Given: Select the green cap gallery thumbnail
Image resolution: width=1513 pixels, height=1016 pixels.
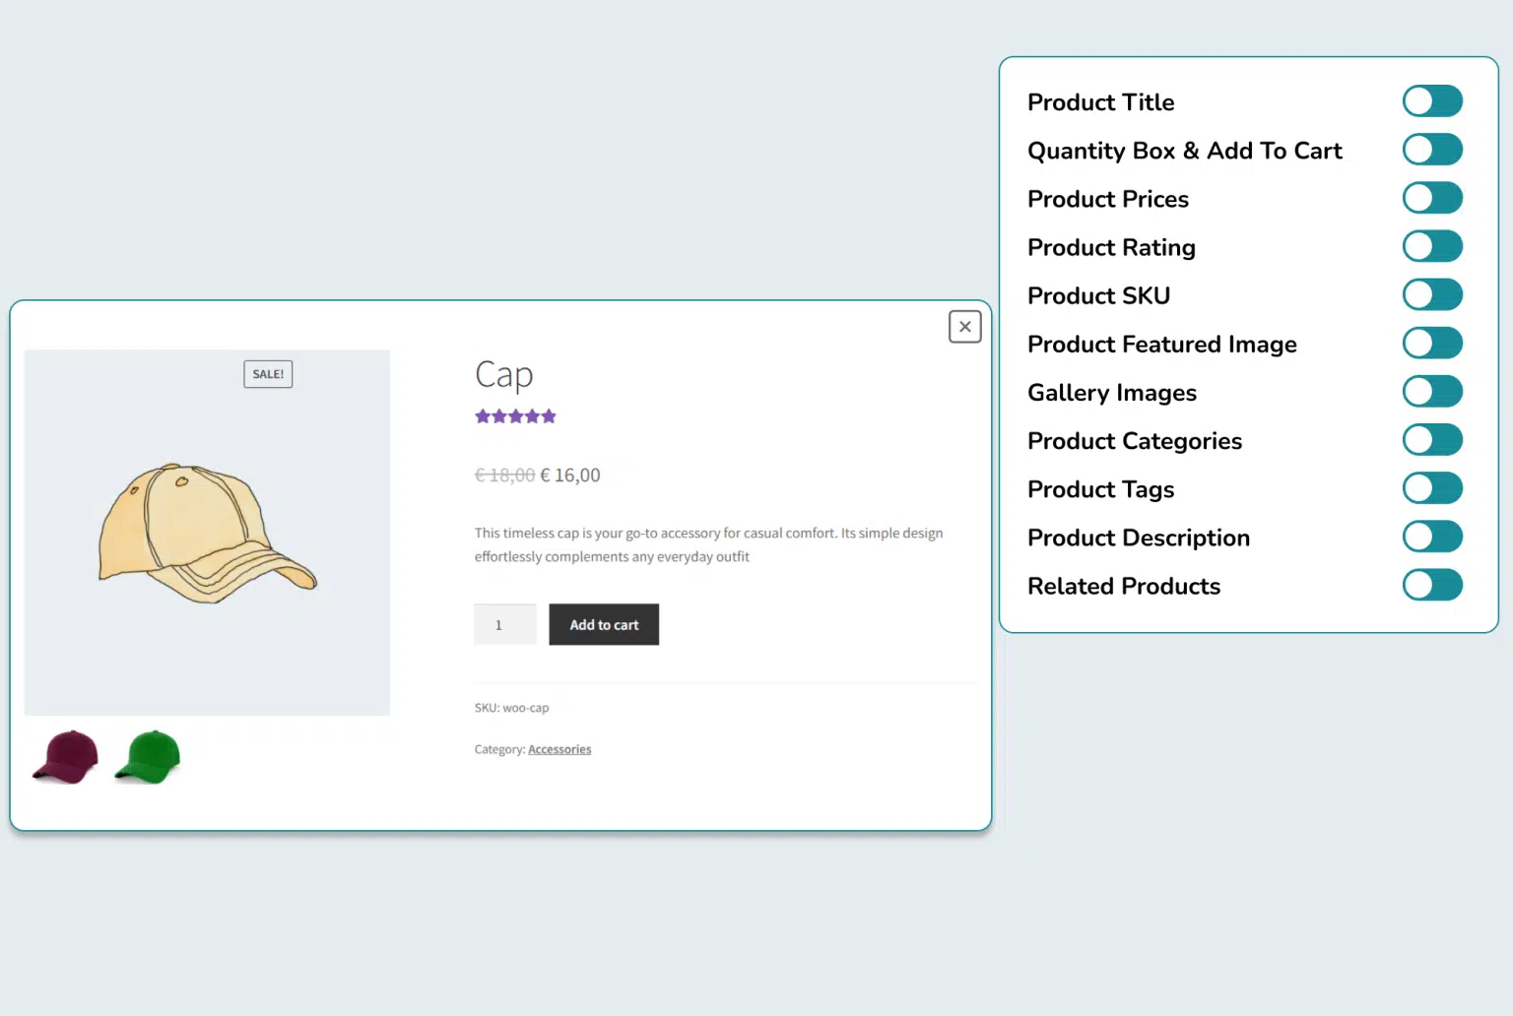Looking at the screenshot, I should pyautogui.click(x=148, y=757).
